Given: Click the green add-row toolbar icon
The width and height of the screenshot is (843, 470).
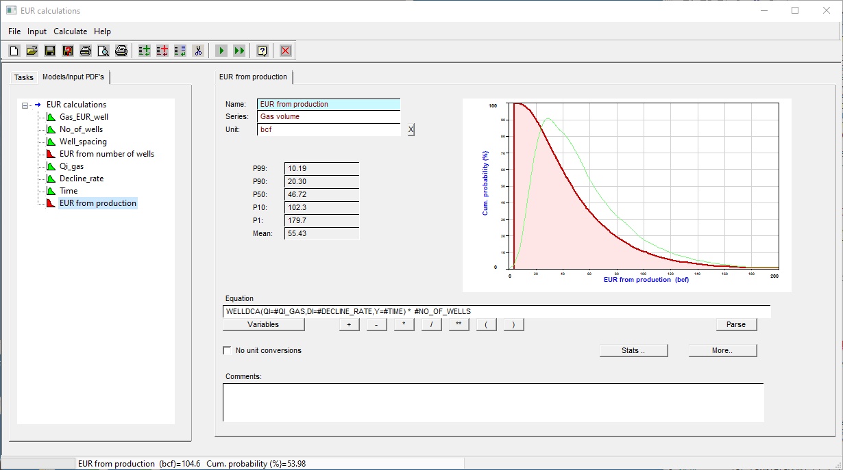Looking at the screenshot, I should tap(145, 51).
